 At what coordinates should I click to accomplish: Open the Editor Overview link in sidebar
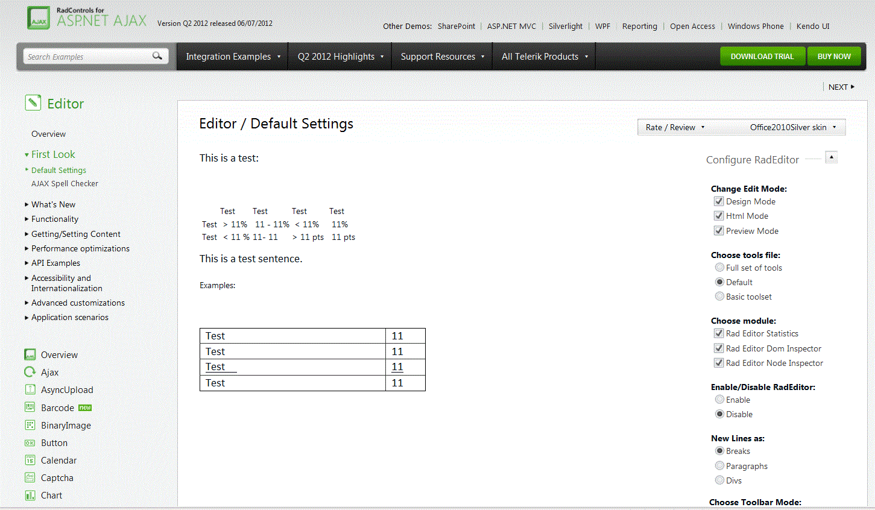point(48,134)
